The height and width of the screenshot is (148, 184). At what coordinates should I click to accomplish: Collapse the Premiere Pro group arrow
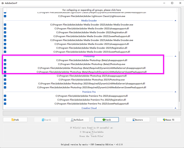(175, 92)
